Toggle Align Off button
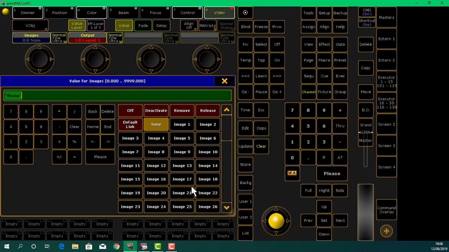 (x=189, y=26)
